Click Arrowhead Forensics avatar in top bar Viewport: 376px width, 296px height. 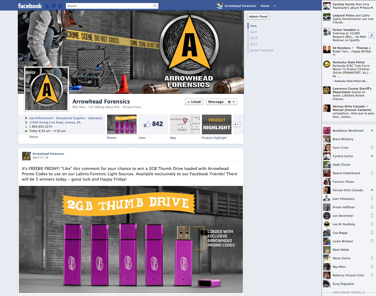220,6
